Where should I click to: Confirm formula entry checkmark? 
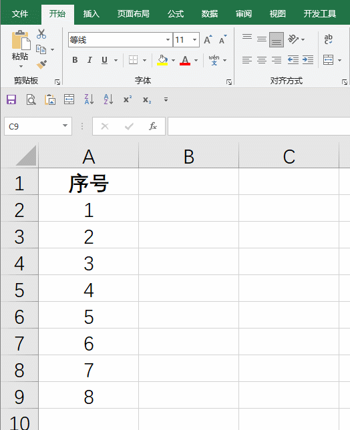[129, 126]
